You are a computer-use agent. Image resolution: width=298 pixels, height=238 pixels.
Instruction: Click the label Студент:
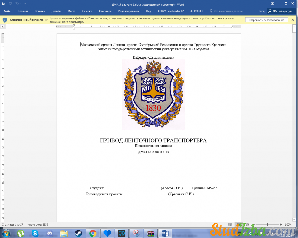coord(97,188)
